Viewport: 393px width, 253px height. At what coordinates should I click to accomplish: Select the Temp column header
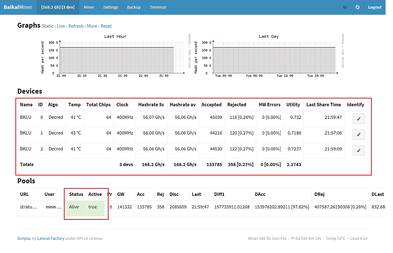tap(75, 105)
